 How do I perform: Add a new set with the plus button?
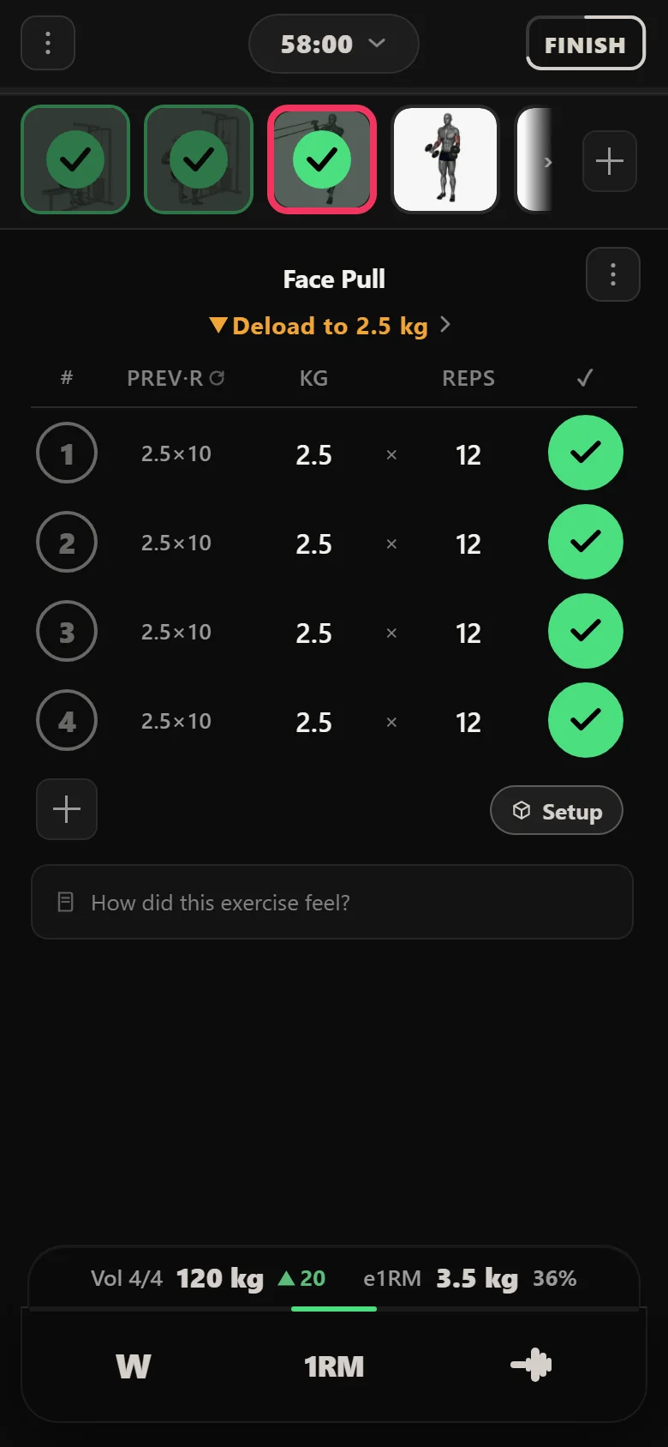coord(67,809)
